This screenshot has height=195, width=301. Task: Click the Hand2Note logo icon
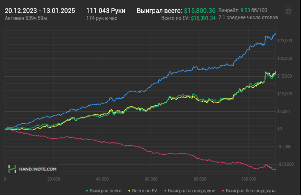(12, 169)
